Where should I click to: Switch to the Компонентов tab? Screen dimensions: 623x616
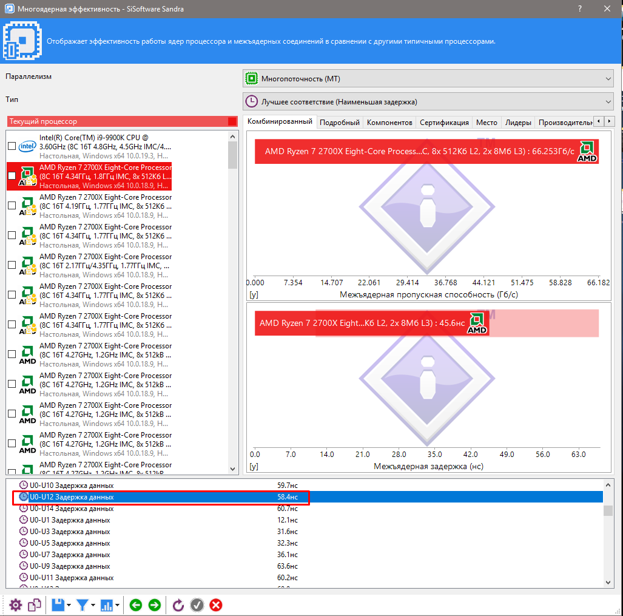[389, 123]
